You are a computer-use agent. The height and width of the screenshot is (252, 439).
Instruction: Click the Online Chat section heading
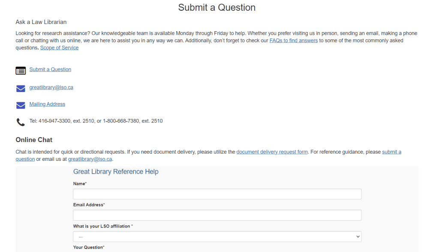tap(34, 140)
